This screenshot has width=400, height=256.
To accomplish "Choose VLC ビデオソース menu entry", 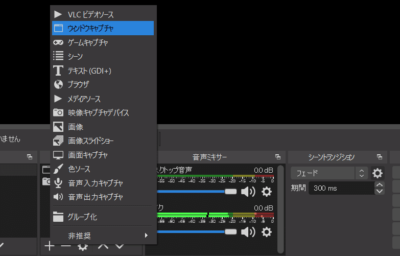I will [103, 14].
